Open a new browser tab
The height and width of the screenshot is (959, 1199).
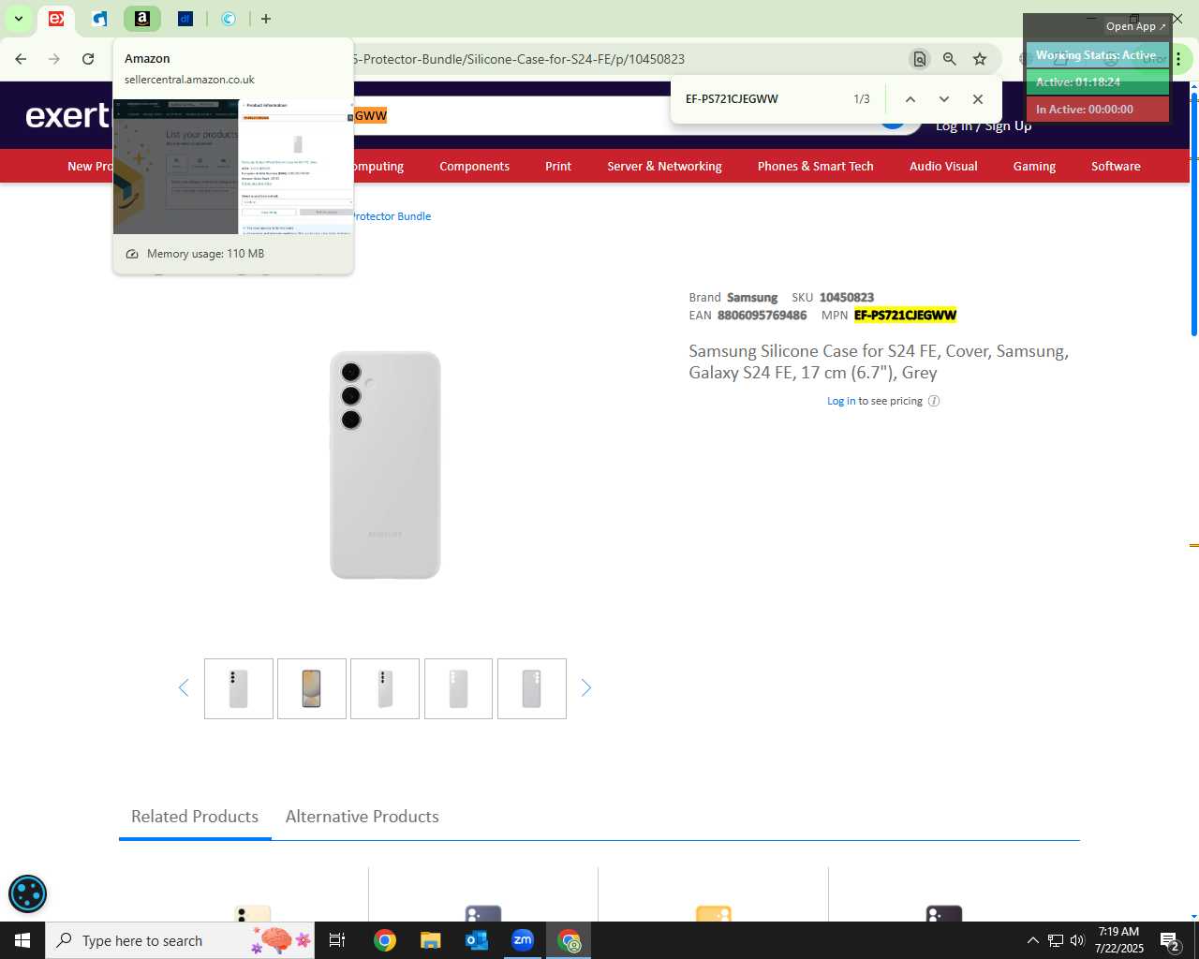pyautogui.click(x=266, y=19)
